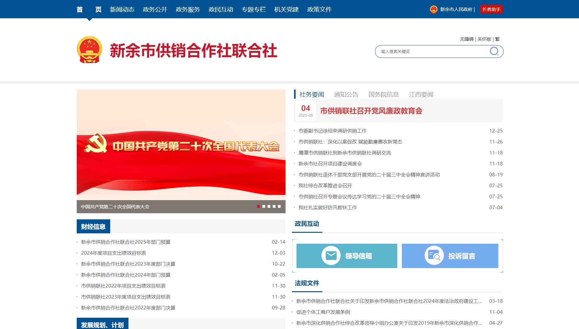Click the search magnifier icon

[494, 51]
